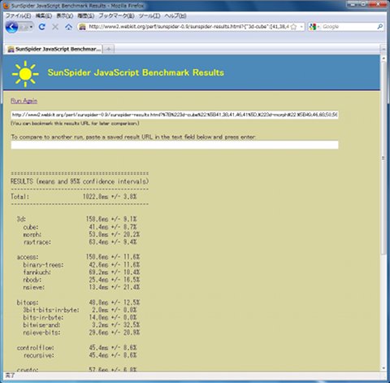Click the nsieve: 13.4ms result row
Viewport: 390px width, 383px height.
(x=81, y=287)
